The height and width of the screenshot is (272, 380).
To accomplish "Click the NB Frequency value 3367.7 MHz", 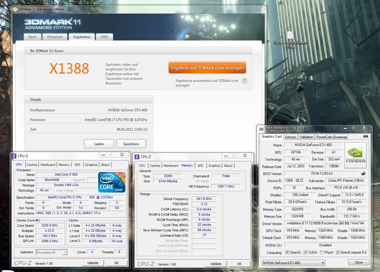I will [x=226, y=186].
